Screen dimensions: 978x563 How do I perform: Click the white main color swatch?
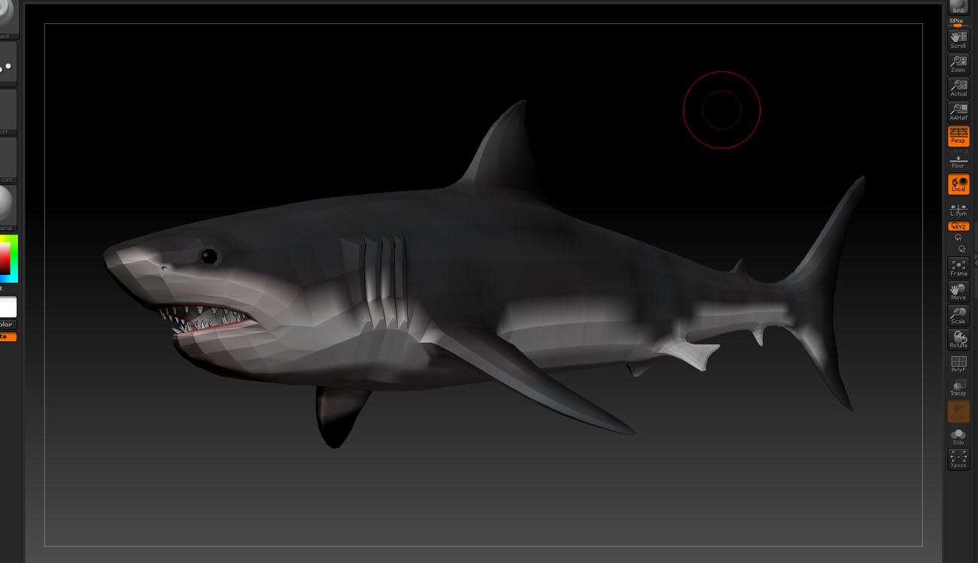point(8,307)
